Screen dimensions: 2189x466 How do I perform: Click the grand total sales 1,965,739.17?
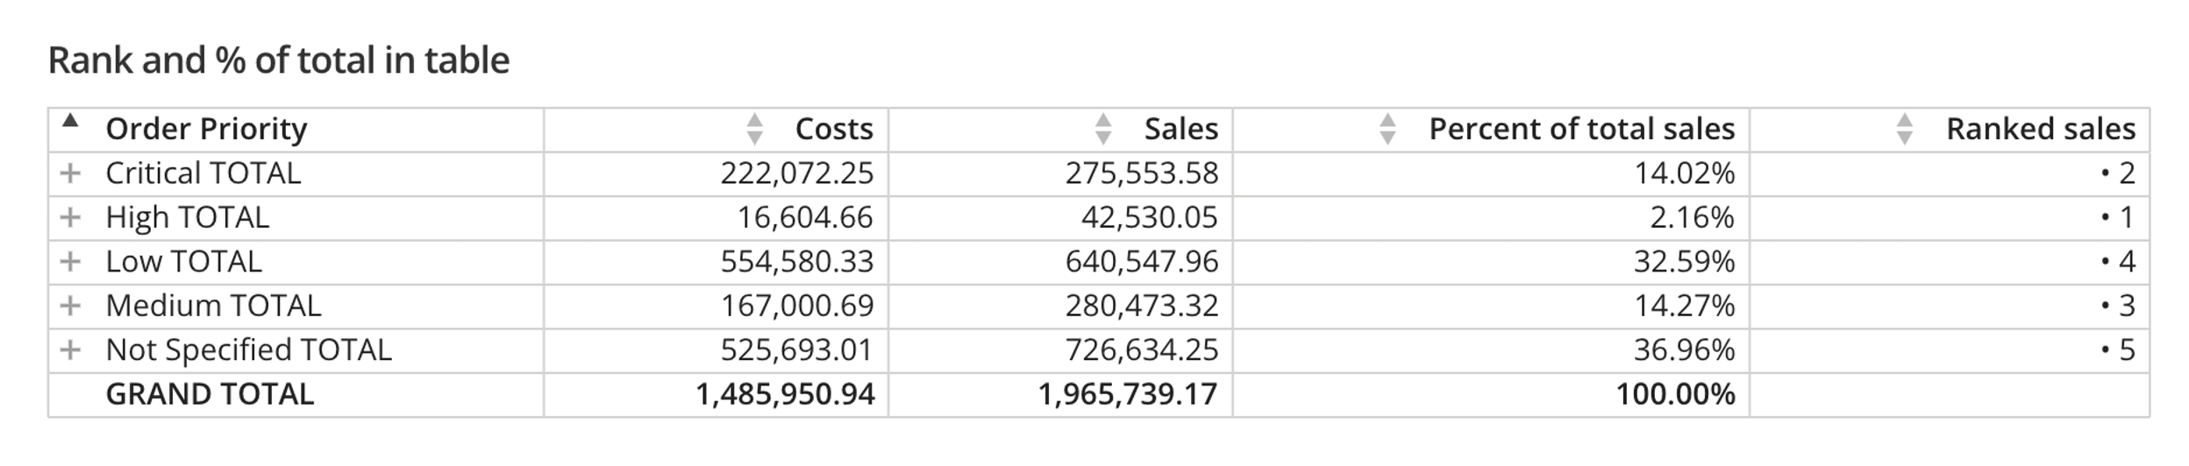click(x=1128, y=394)
